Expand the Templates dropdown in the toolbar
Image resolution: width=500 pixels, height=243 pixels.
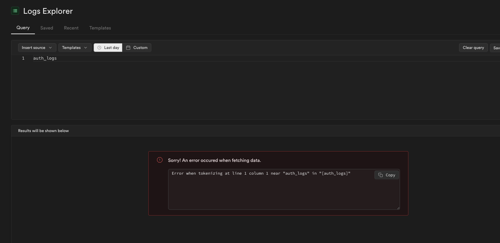tap(74, 48)
